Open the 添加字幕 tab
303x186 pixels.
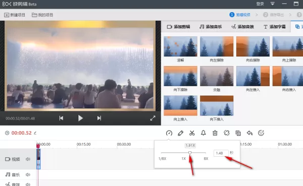click(275, 27)
